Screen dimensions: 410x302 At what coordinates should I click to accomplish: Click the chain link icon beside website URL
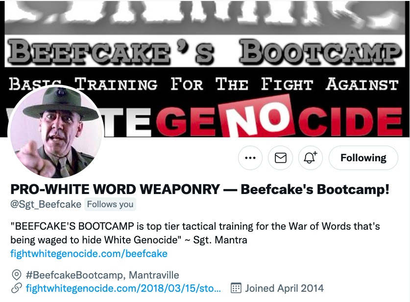pyautogui.click(x=17, y=288)
